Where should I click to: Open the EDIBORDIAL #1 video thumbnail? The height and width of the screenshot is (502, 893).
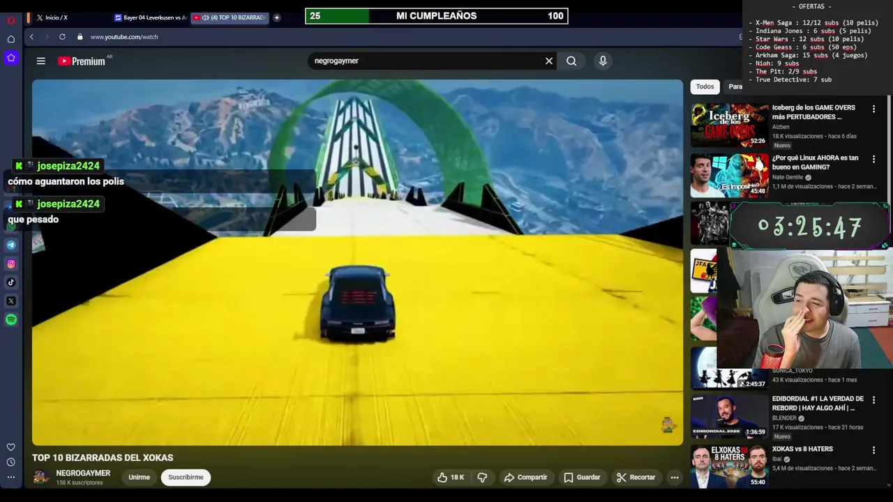[x=729, y=416]
